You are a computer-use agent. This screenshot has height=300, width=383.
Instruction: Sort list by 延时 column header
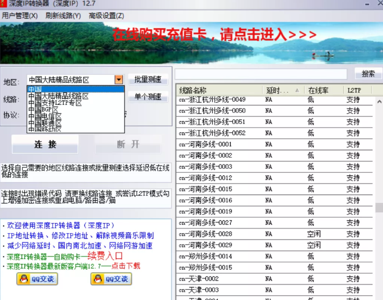(x=281, y=90)
